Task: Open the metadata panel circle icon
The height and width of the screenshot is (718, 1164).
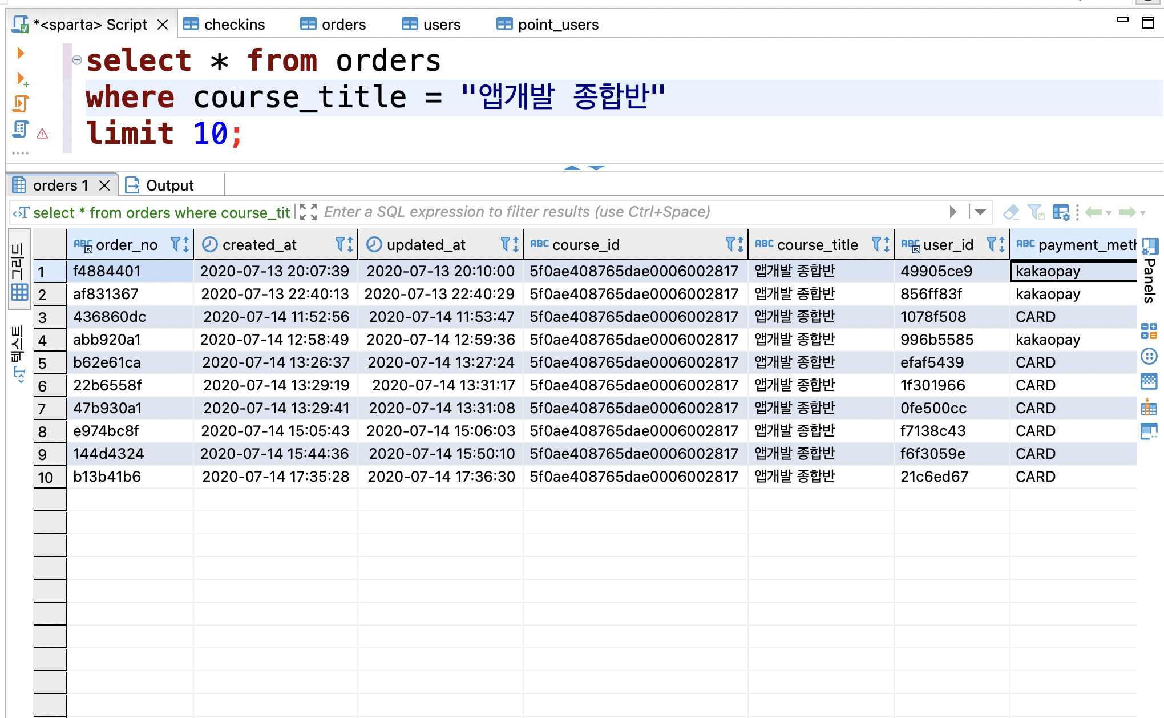Action: click(1149, 357)
